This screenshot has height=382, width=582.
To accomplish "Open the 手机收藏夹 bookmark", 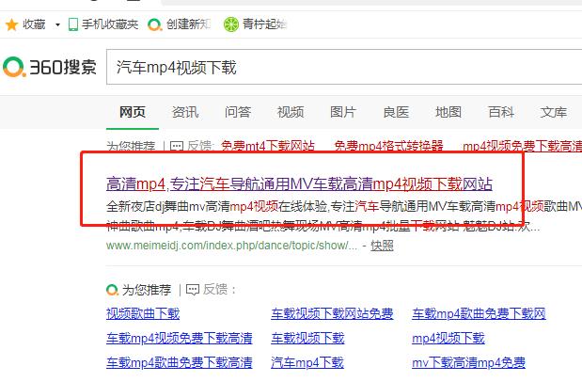I will [x=103, y=24].
